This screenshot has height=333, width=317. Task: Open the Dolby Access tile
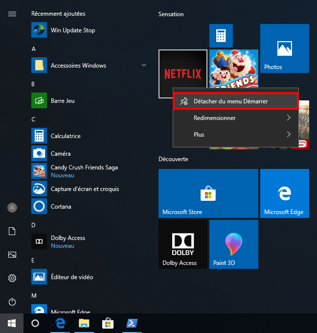point(182,244)
